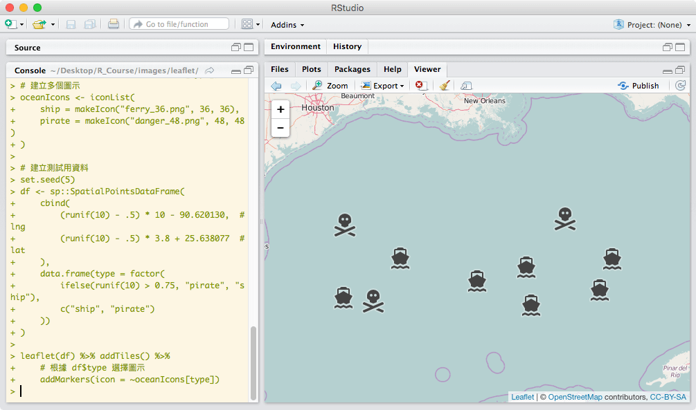696x410 pixels.
Task: Refresh the viewer with the reload icon
Action: point(680,86)
